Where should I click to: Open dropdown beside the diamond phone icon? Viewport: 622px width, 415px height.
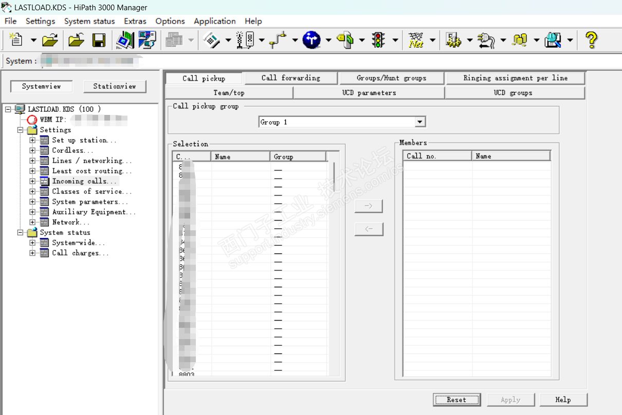point(228,40)
